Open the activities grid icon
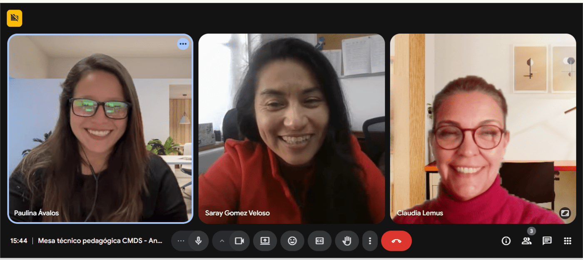Image resolution: width=583 pixels, height=260 pixels. click(x=567, y=241)
